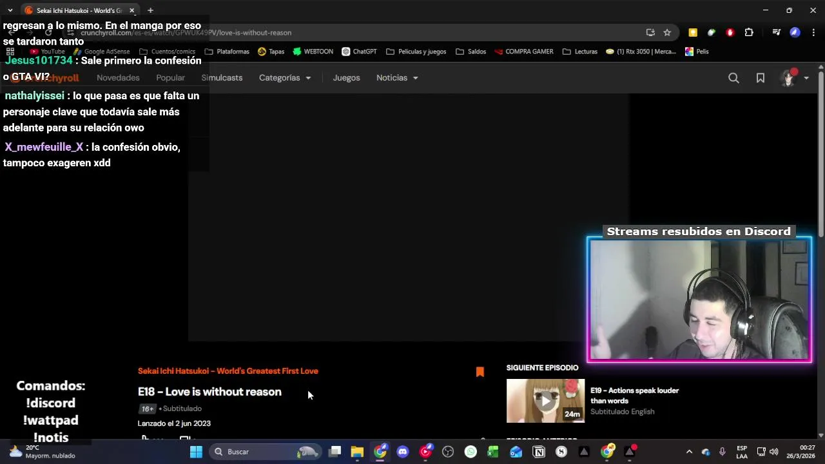This screenshot has height=464, width=825.
Task: Open the WEBTOON bookmark
Action: coord(313,52)
